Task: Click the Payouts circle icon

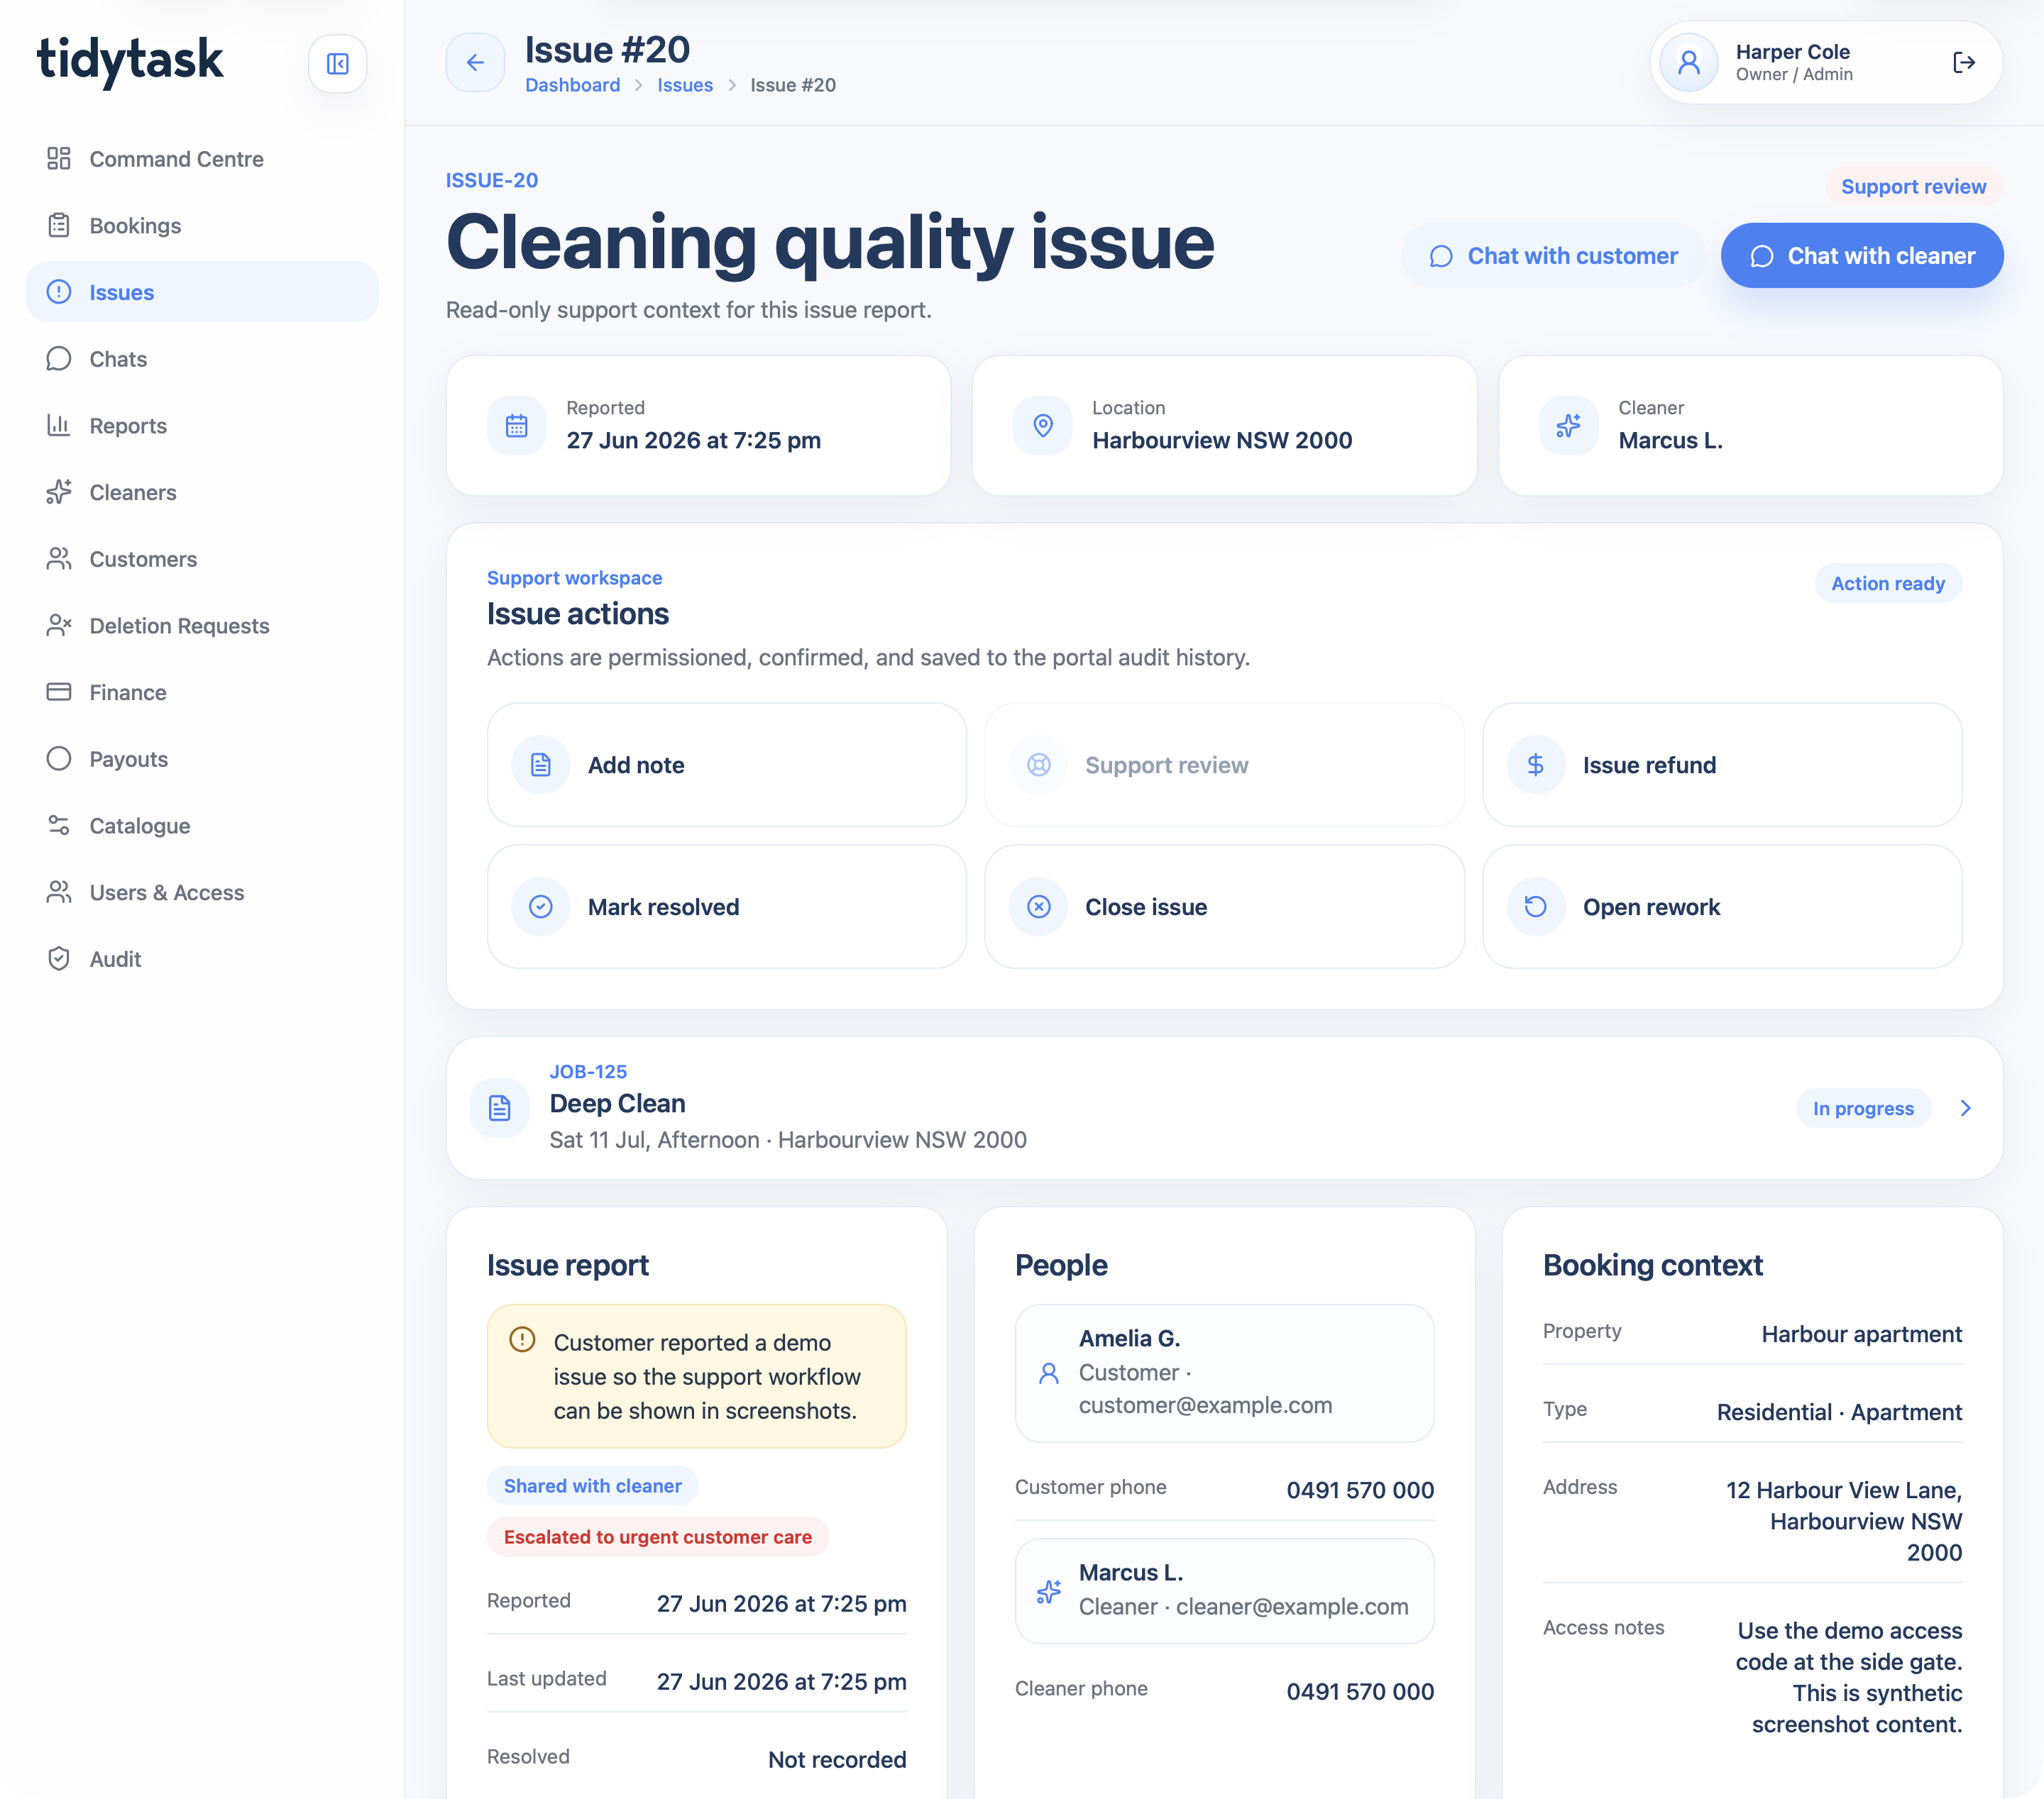Action: [x=59, y=758]
